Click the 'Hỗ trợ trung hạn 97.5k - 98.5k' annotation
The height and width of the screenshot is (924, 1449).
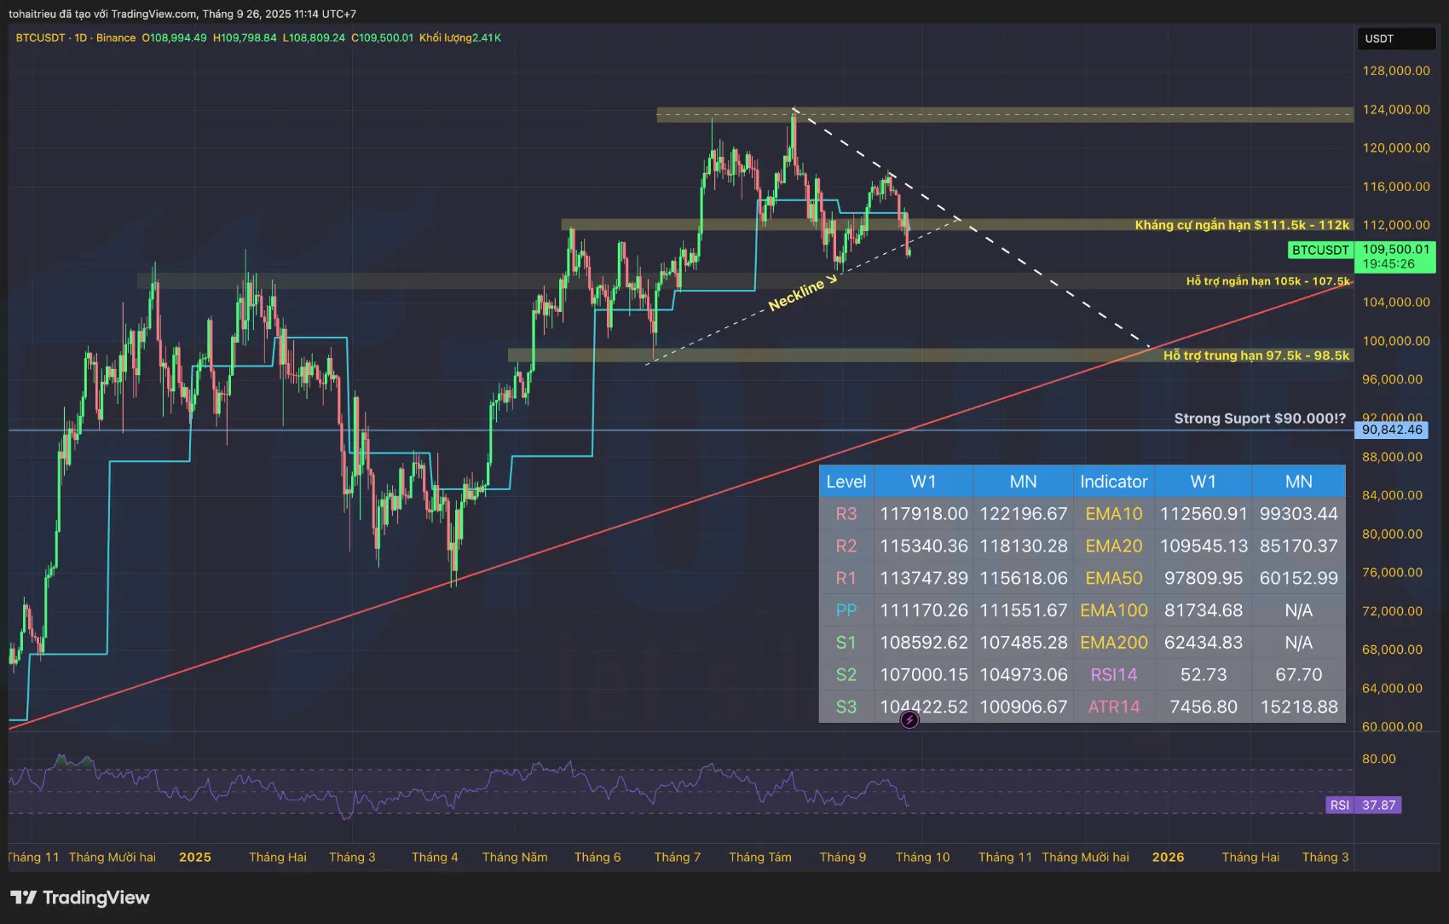(x=1256, y=355)
